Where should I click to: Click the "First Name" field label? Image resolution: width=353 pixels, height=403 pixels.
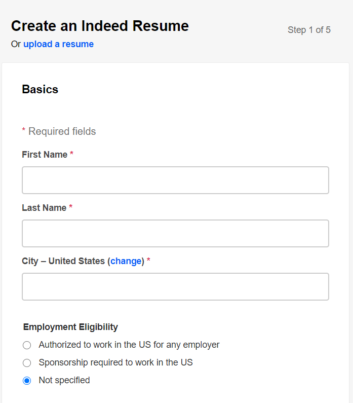[x=45, y=155]
